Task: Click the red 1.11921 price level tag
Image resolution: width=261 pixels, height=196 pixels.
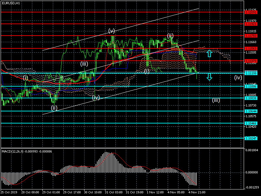Action: pyautogui.click(x=251, y=24)
